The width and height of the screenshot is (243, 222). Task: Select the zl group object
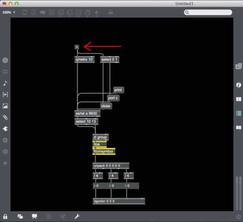click(101, 137)
